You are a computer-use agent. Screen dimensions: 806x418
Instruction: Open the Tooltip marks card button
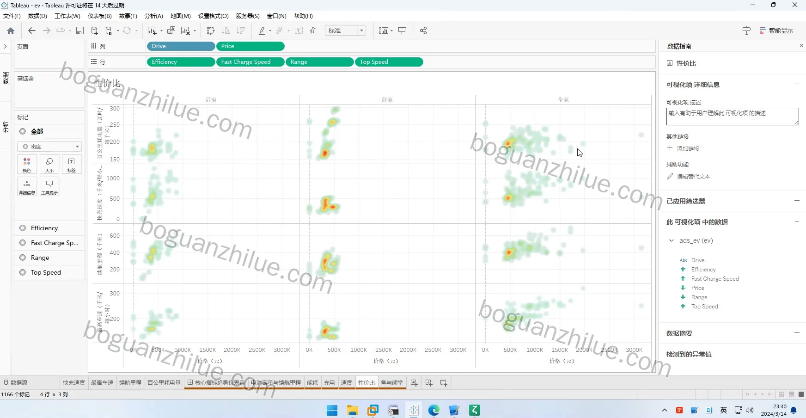49,187
